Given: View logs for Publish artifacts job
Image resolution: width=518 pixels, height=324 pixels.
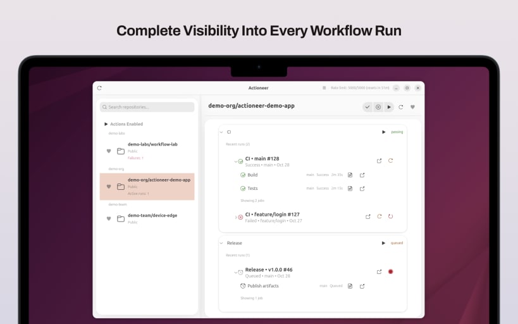Looking at the screenshot, I should 350,286.
